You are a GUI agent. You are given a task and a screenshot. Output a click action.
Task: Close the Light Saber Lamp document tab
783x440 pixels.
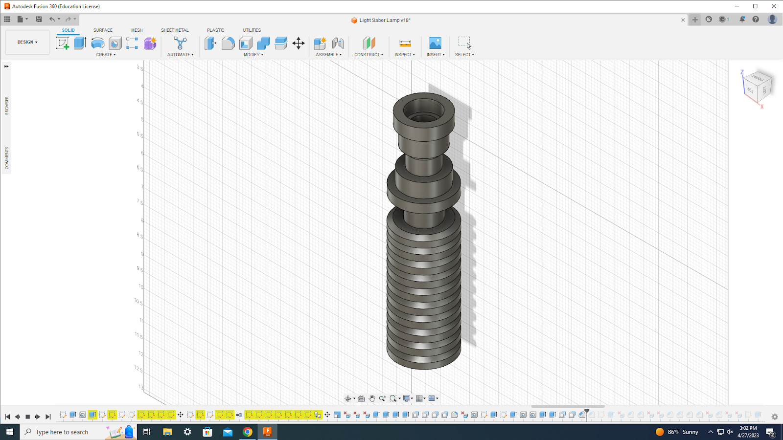pyautogui.click(x=683, y=20)
